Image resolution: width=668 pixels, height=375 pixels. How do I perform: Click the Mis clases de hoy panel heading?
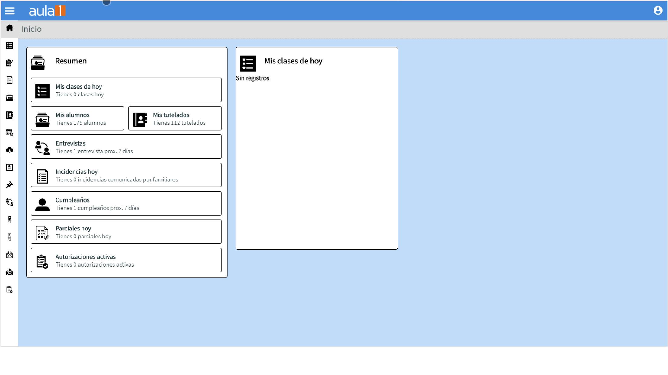point(293,61)
